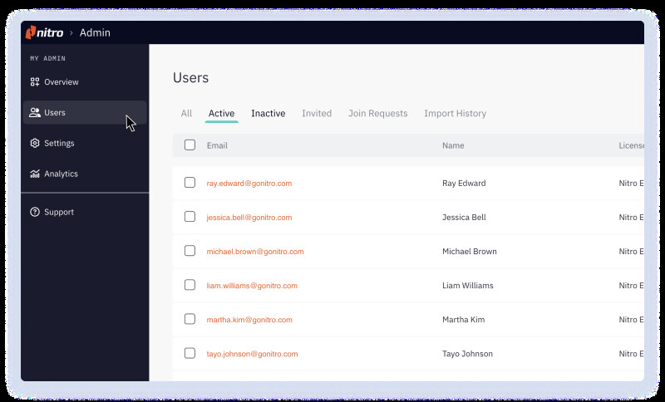Open Analytics via its chart icon
665x402 pixels.
point(35,174)
